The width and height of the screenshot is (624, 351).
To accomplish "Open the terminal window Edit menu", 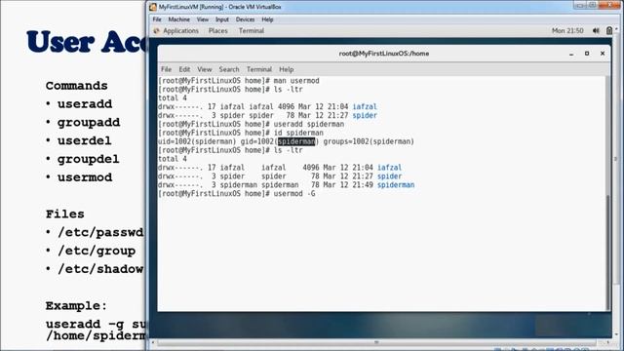I will pyautogui.click(x=184, y=69).
